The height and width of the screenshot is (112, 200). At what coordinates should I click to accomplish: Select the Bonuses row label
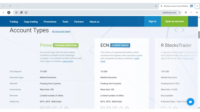(x=14, y=96)
